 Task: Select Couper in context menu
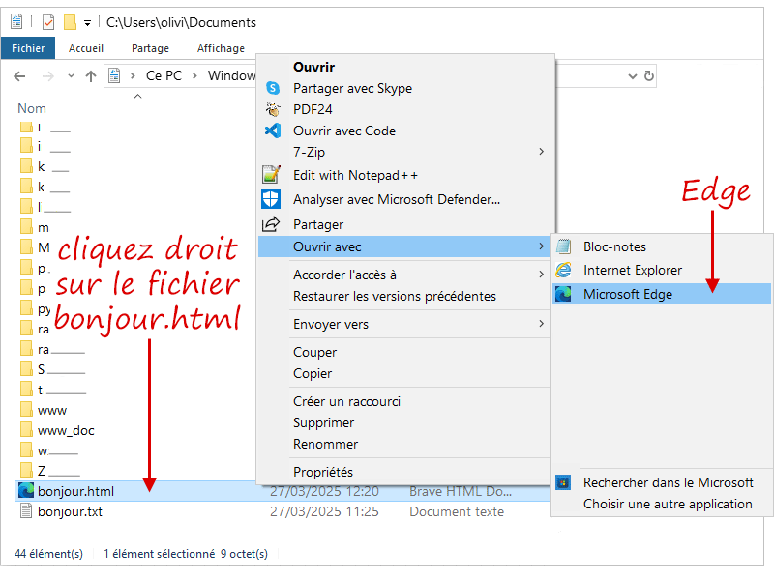click(314, 352)
